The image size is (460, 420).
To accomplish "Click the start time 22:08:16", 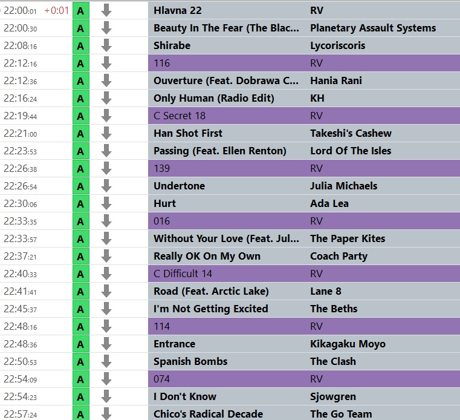I will pyautogui.click(x=20, y=46).
